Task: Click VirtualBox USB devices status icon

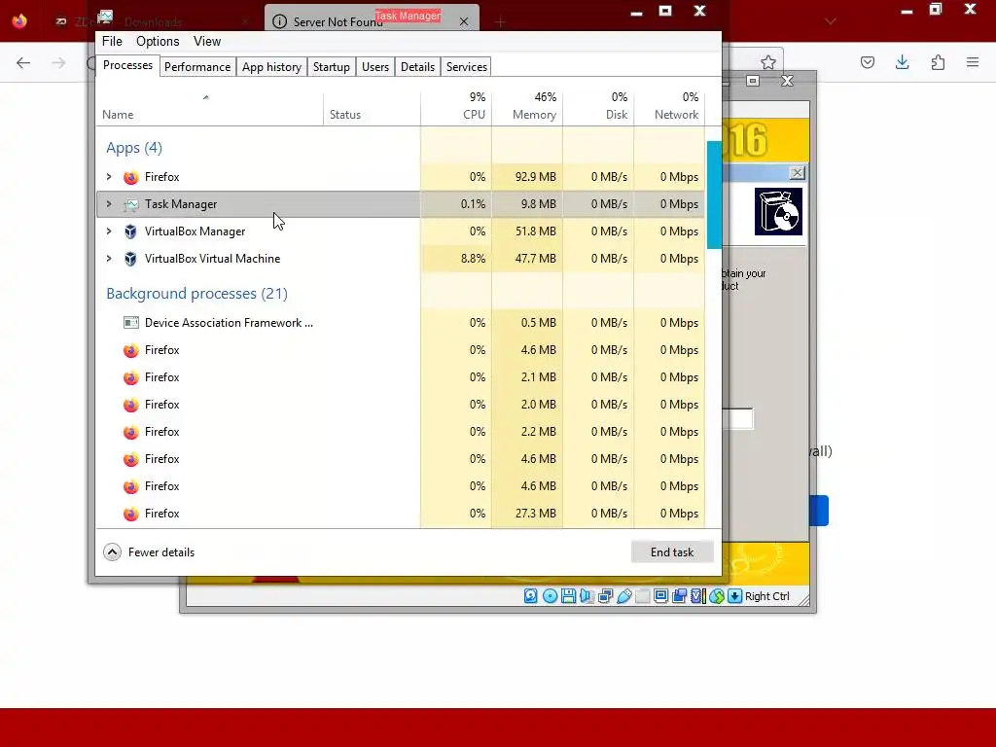Action: pyautogui.click(x=623, y=596)
